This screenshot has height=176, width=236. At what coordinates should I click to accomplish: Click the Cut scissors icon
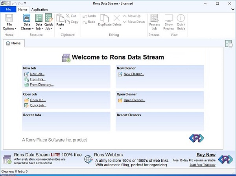point(68,16)
